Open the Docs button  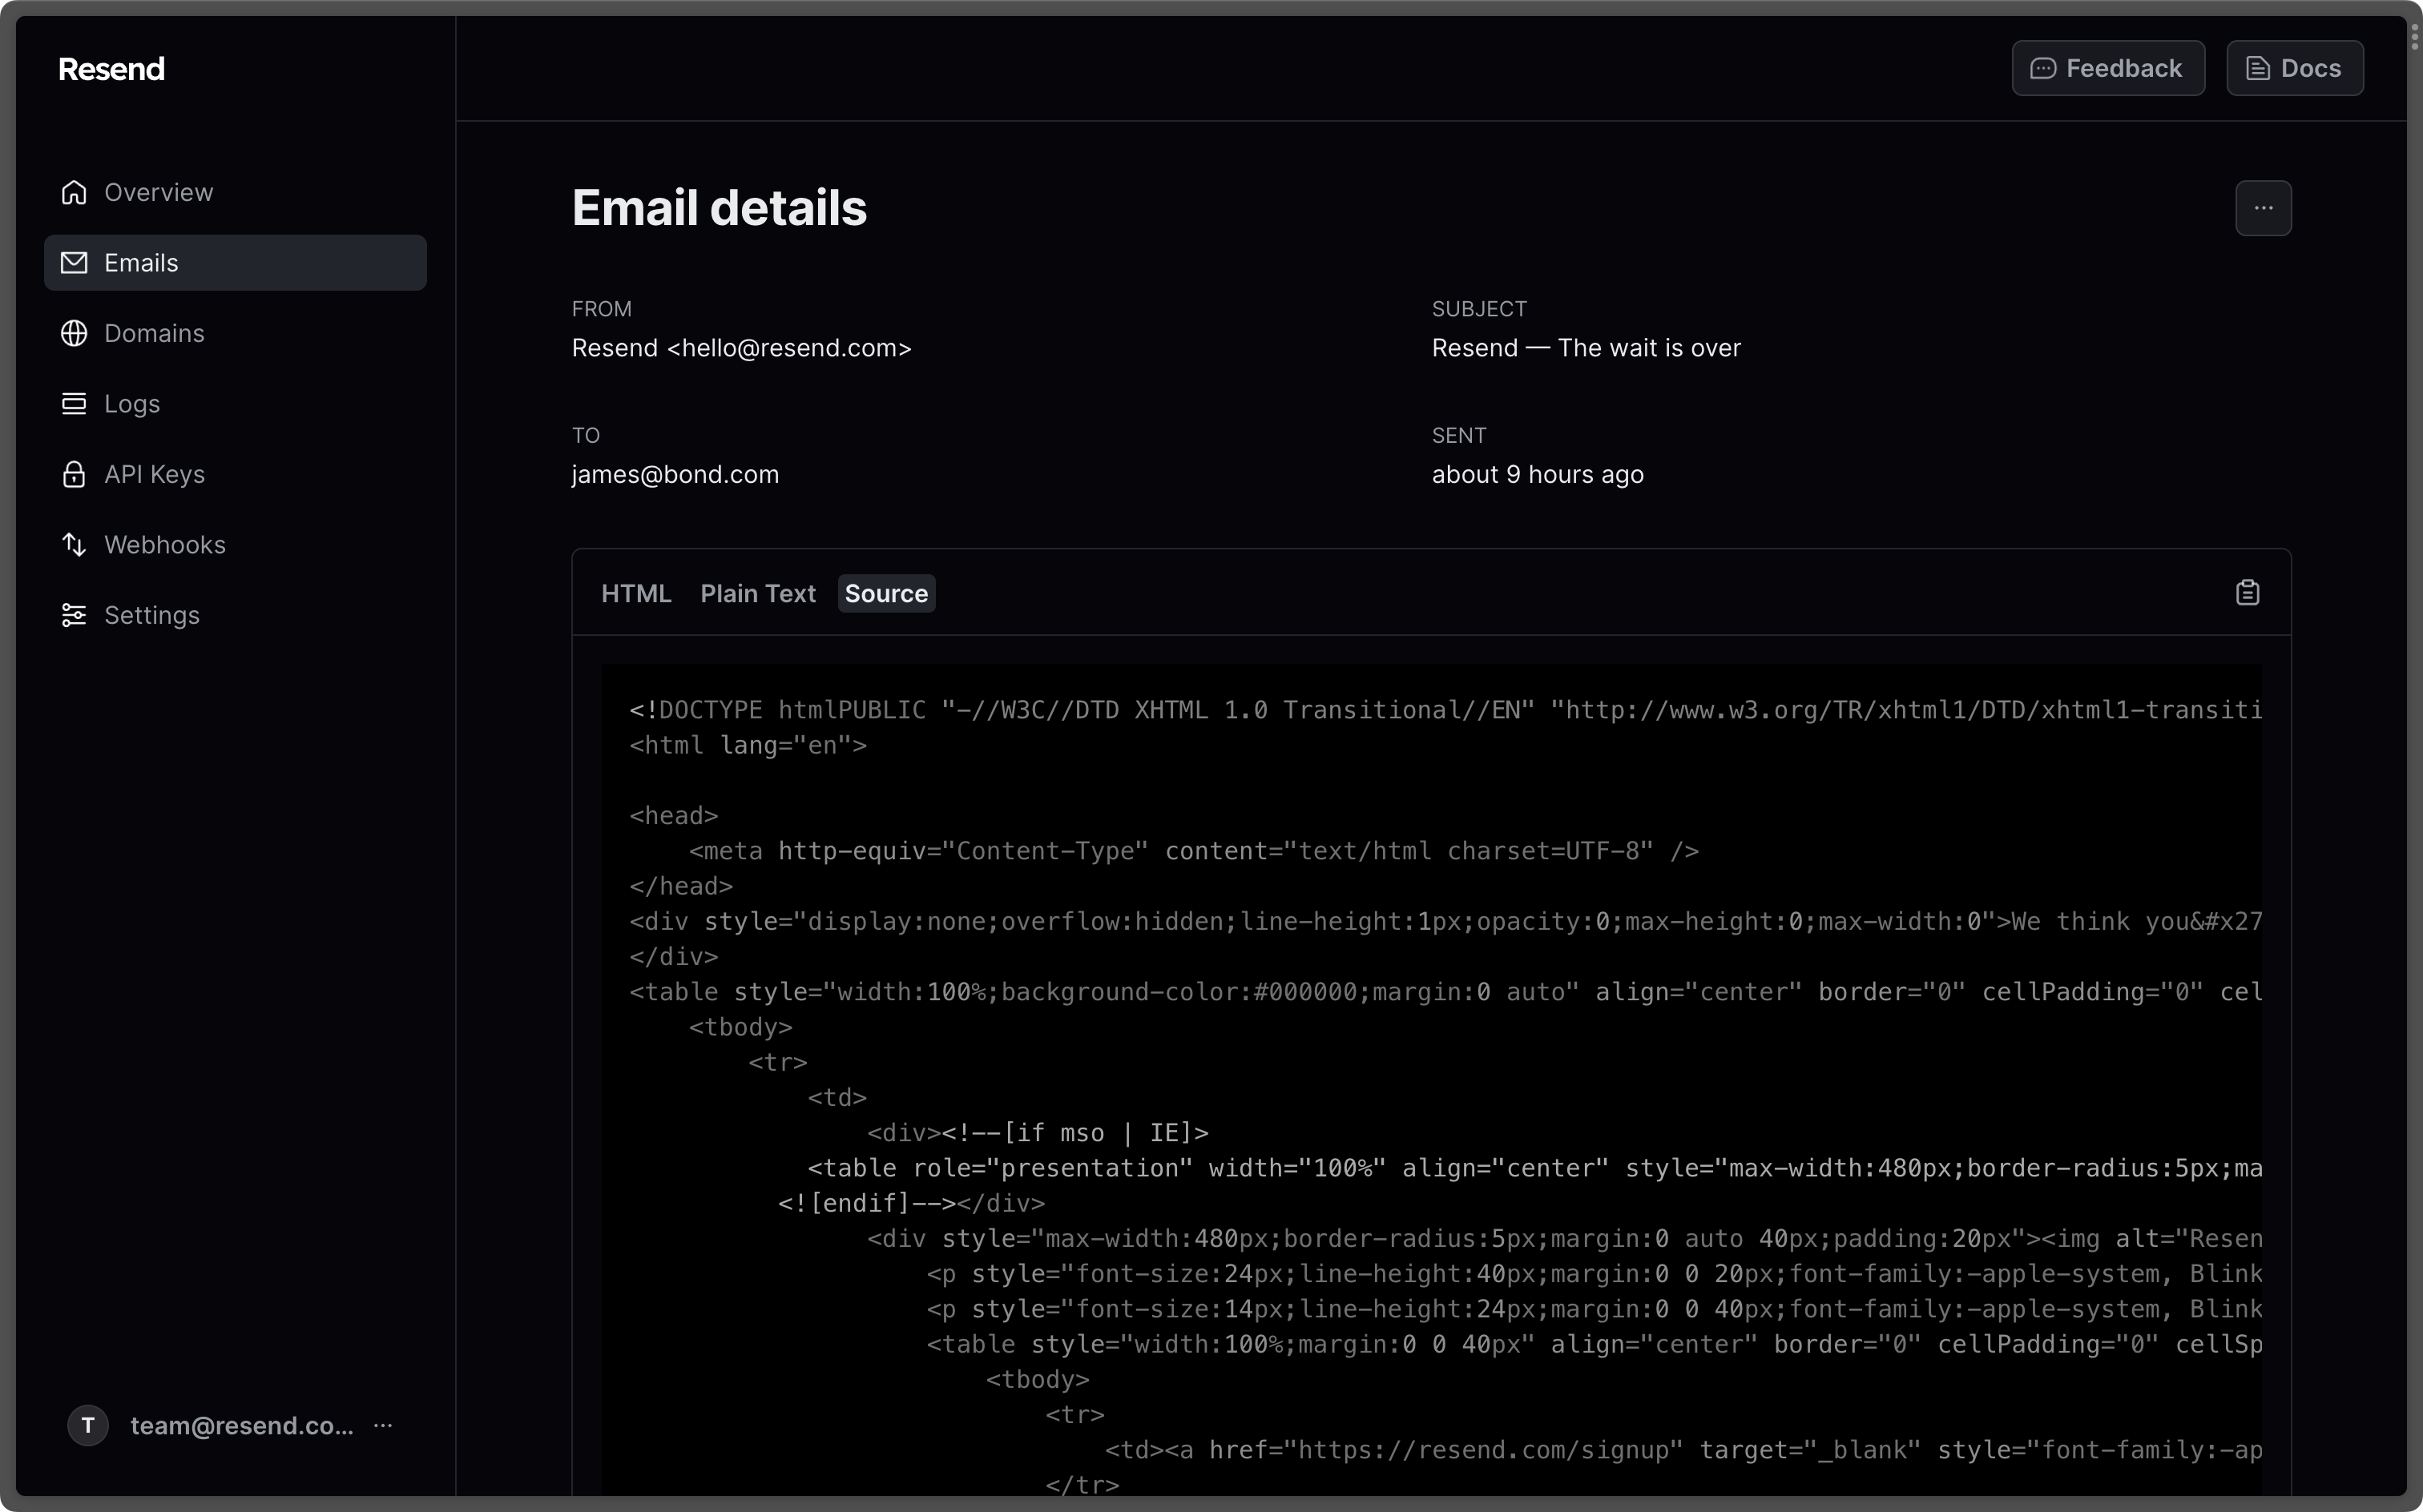click(2295, 68)
